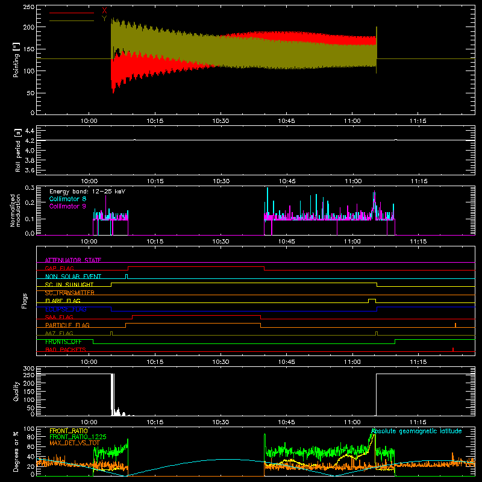Click the orange 'MAX_DET_VS_TOT' legend label
482x482 pixels.
[75, 443]
